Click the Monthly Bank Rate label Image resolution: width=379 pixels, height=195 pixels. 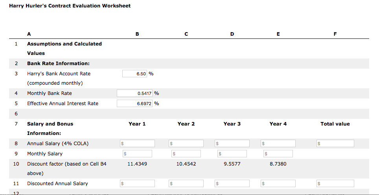49,93
